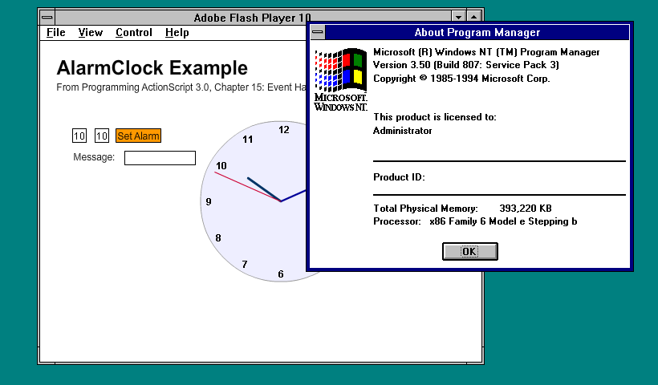Click the number 7 on the clock face
The width and height of the screenshot is (658, 385).
(x=245, y=264)
